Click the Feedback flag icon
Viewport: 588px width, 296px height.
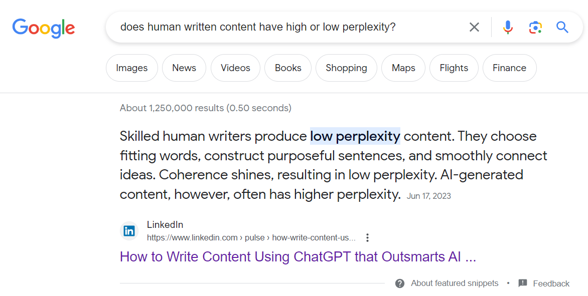(x=523, y=283)
